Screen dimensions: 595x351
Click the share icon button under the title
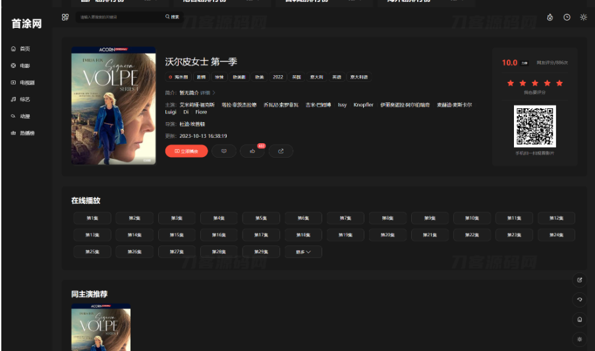[281, 151]
